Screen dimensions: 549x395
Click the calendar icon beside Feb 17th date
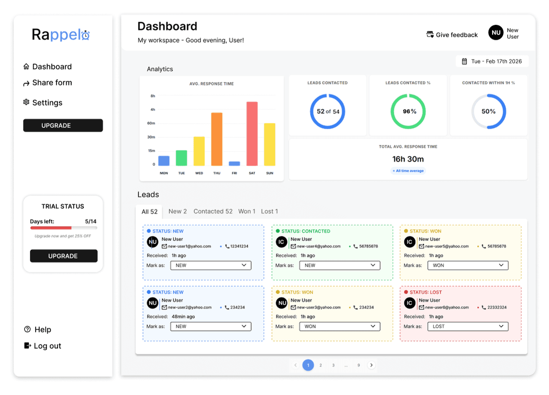(465, 61)
